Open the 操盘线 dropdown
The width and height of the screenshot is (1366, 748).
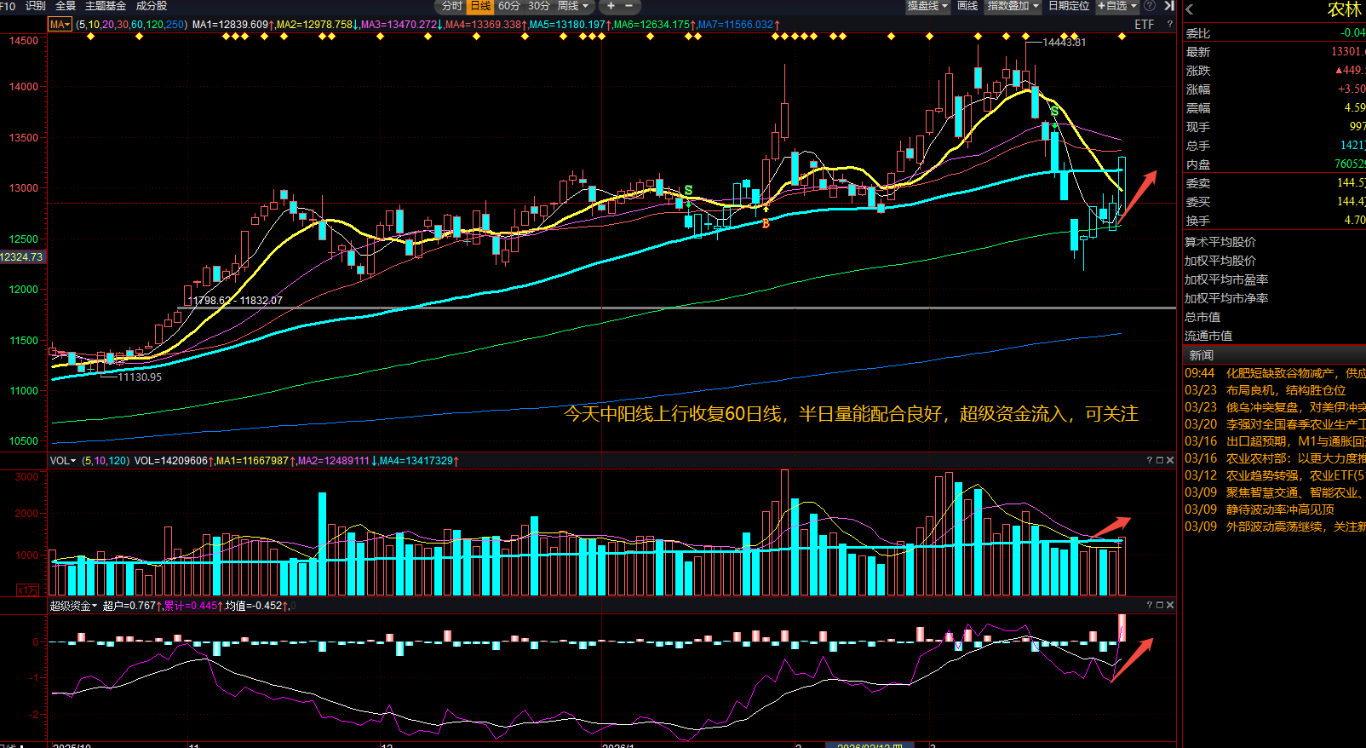click(927, 6)
